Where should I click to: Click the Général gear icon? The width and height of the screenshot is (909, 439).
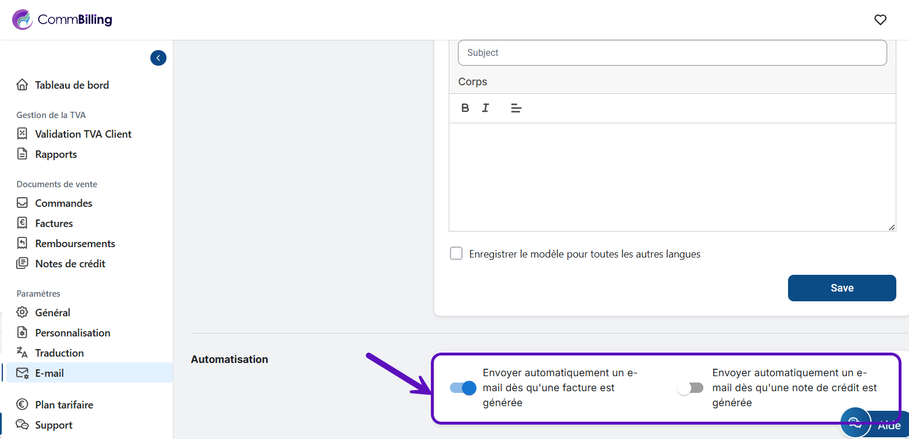[x=22, y=312]
